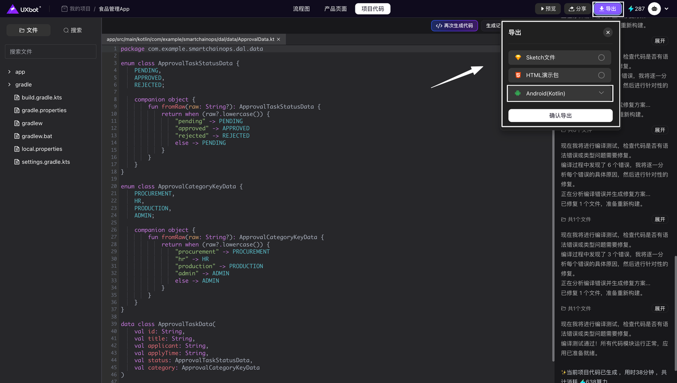Image resolution: width=677 pixels, height=383 pixels.
Task: Click the 确认导出 button
Action: click(560, 116)
